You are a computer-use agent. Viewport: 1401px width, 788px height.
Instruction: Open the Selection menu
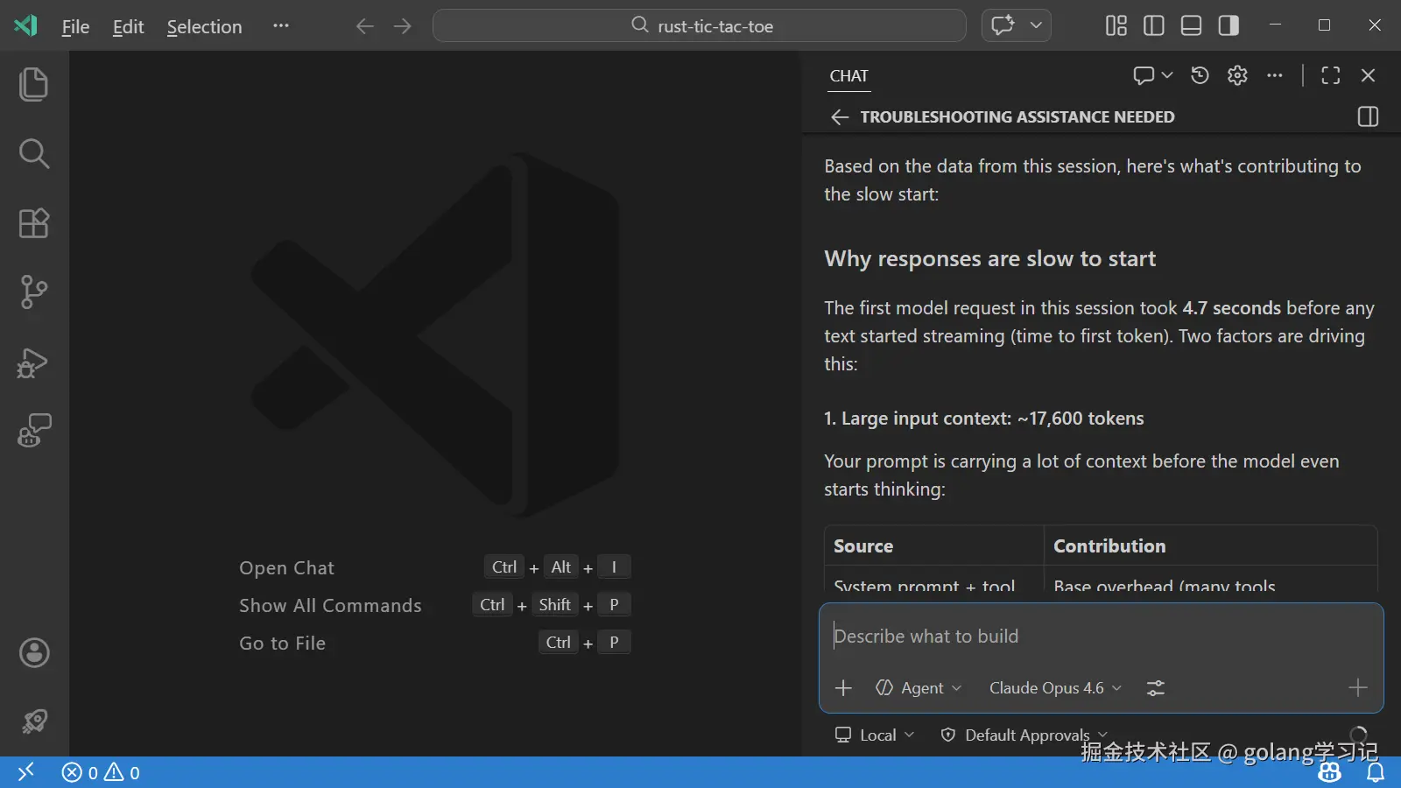point(205,26)
